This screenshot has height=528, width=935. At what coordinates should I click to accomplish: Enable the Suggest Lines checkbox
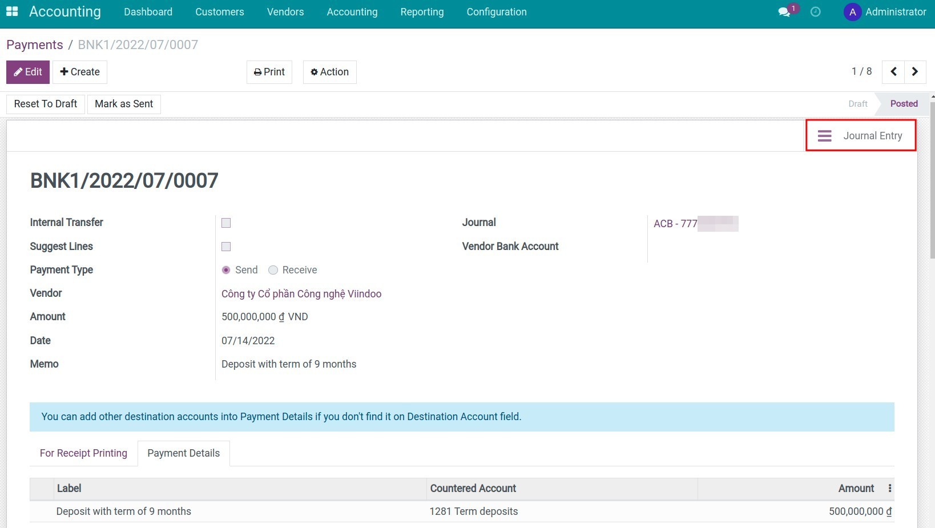pos(226,246)
